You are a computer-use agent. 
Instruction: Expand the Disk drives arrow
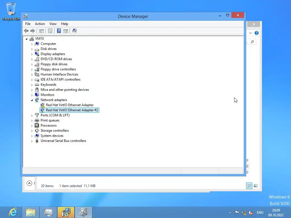pos(32,49)
